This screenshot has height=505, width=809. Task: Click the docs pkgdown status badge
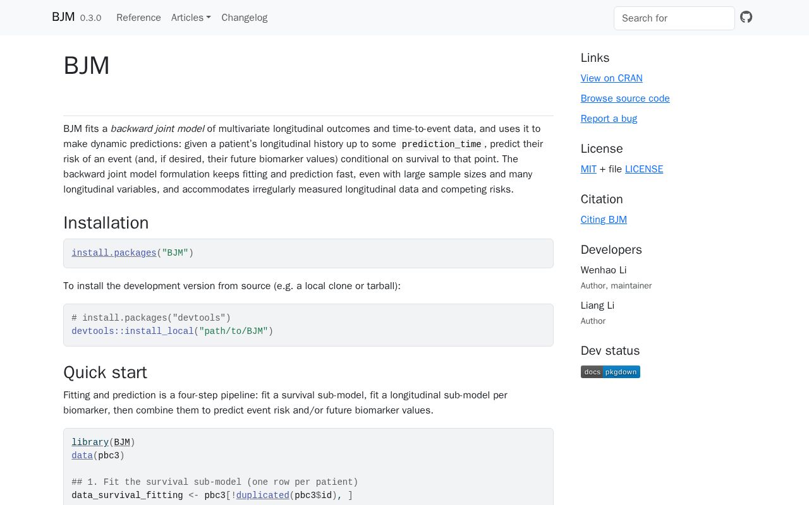[611, 372]
